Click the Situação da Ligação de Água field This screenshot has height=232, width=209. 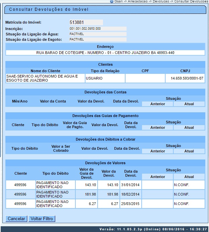pyautogui.click(x=98, y=34)
